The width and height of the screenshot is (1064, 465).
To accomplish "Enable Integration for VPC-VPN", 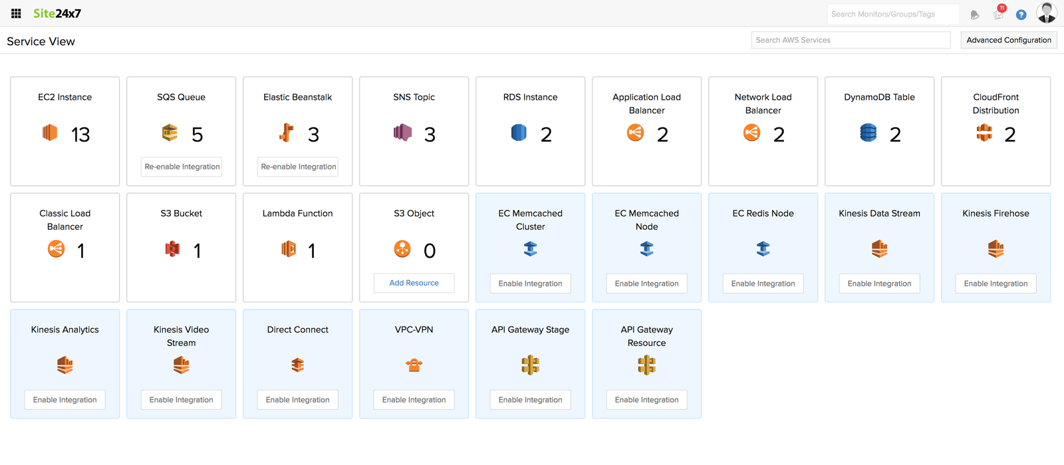I will (414, 400).
